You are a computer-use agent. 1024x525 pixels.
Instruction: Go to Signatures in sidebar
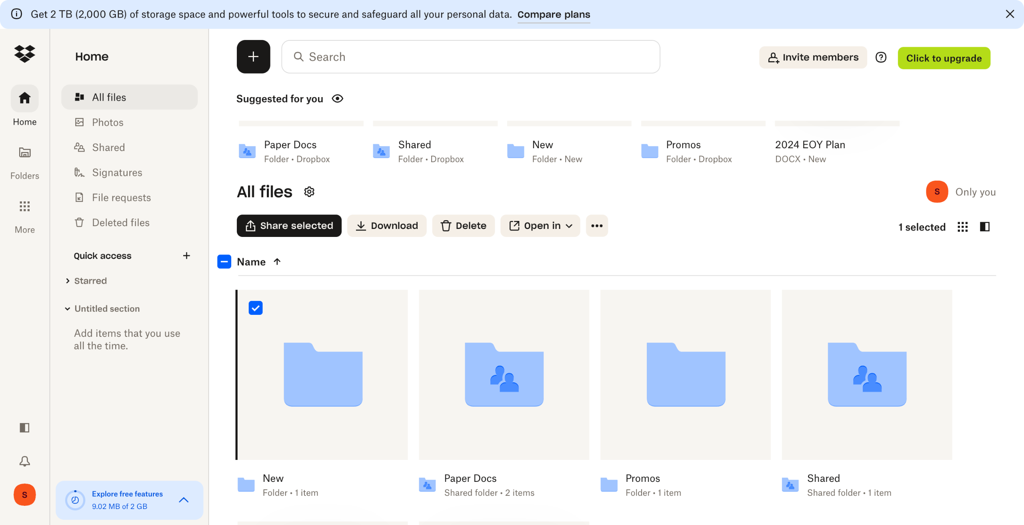[x=117, y=173]
